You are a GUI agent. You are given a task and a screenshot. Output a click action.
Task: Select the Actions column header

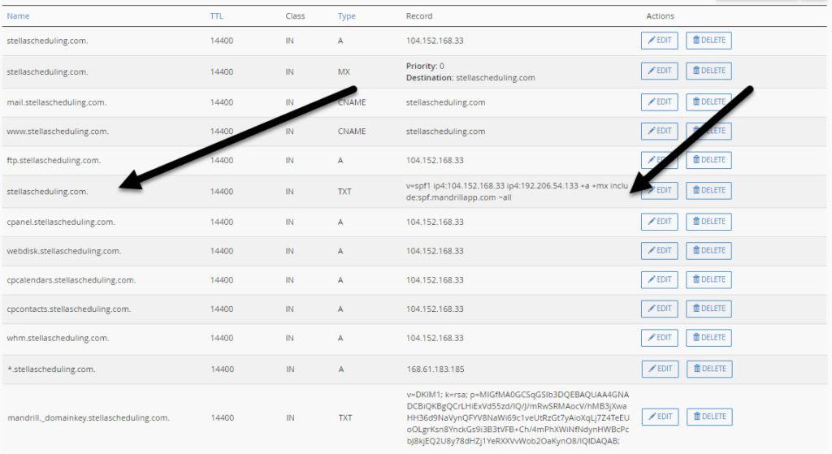pyautogui.click(x=660, y=16)
